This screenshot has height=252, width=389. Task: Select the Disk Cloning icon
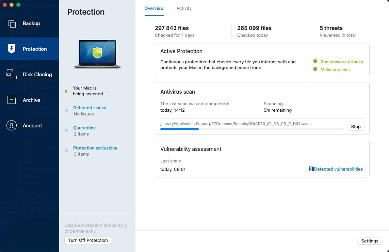pyautogui.click(x=11, y=74)
